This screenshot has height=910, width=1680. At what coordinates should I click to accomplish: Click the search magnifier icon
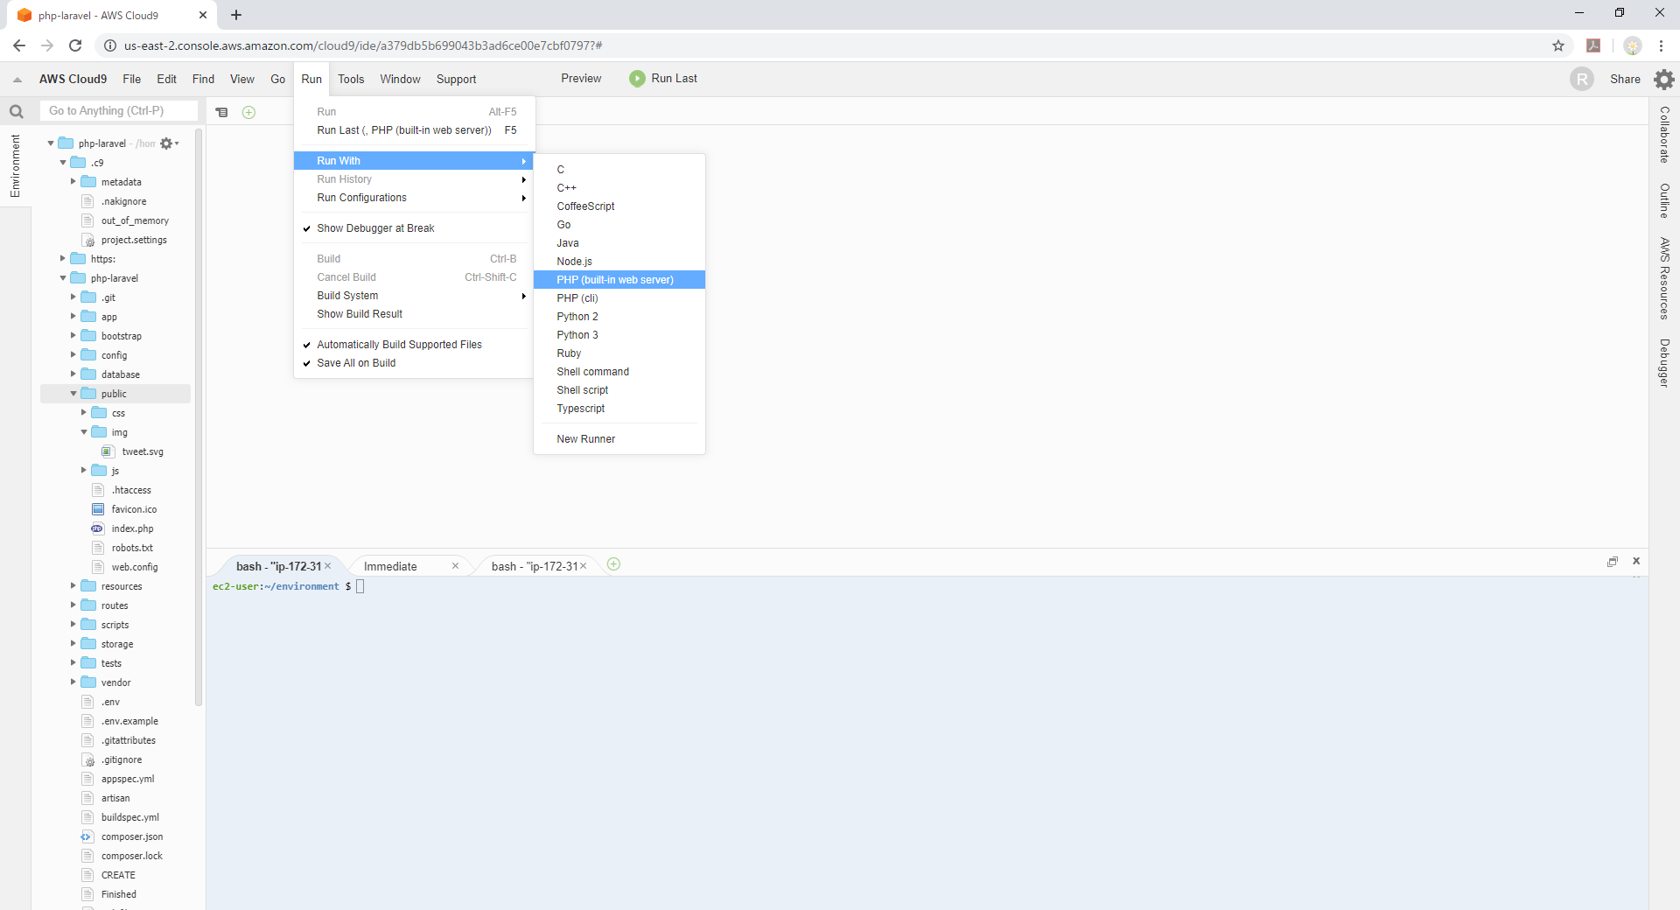click(16, 111)
